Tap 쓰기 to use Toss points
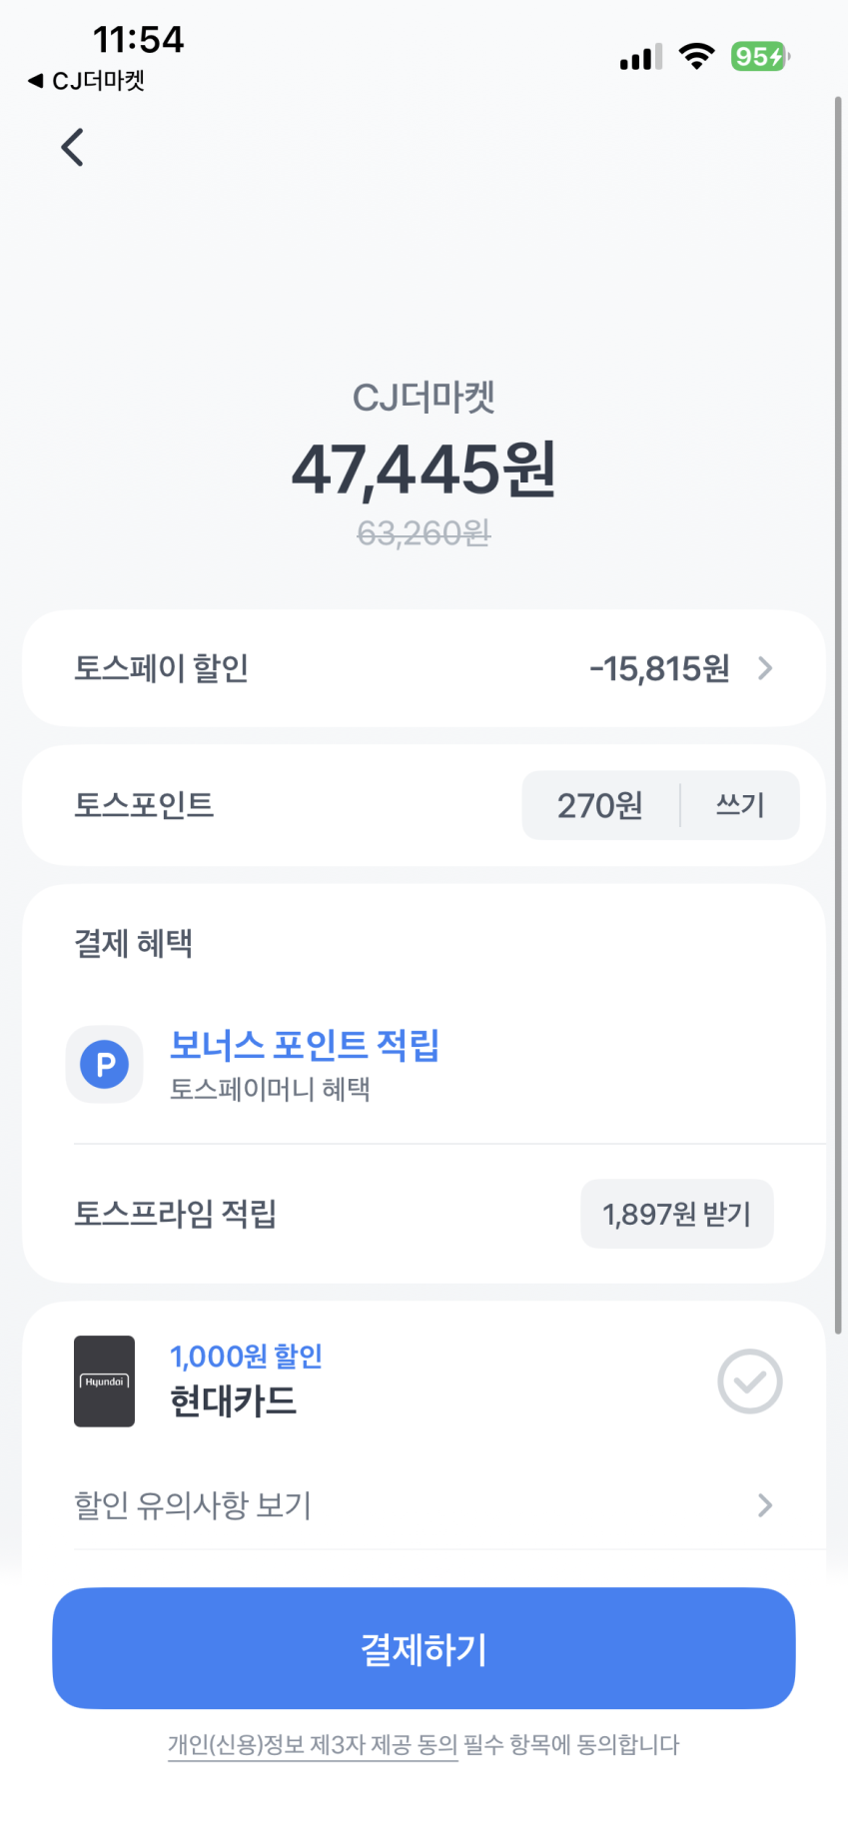Screen dimensions: 848x1837 tap(740, 805)
